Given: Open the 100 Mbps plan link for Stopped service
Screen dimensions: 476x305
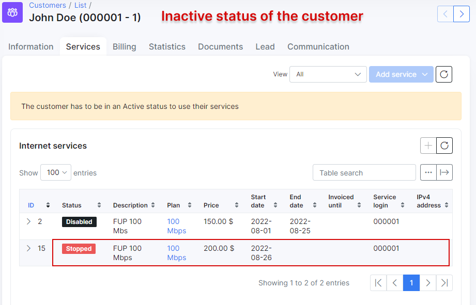Looking at the screenshot, I should [176, 253].
